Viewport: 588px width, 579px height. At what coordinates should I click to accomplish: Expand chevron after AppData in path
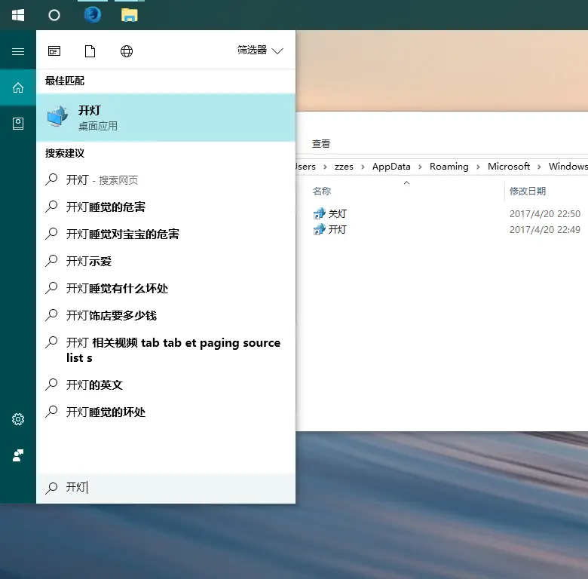click(x=420, y=167)
